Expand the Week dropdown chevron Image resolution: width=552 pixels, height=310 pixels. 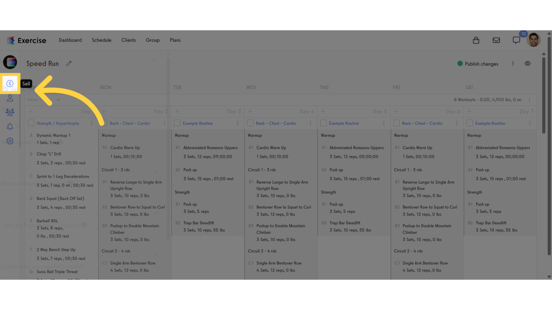(58, 100)
